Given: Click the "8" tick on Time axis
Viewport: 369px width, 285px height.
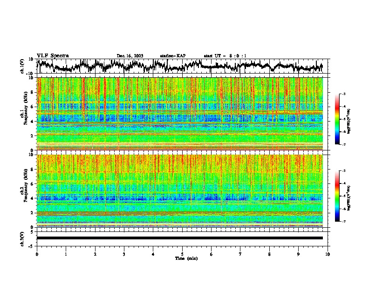Looking at the screenshot, I should (x=269, y=254).
